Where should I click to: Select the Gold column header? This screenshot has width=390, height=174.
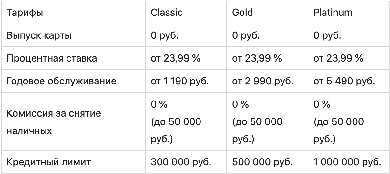pos(242,13)
